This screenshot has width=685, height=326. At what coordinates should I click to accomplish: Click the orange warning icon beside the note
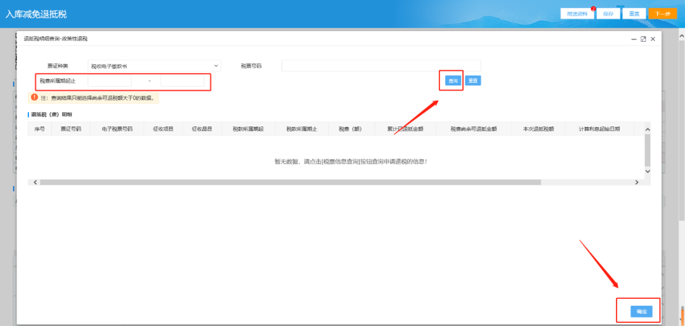pyautogui.click(x=34, y=97)
